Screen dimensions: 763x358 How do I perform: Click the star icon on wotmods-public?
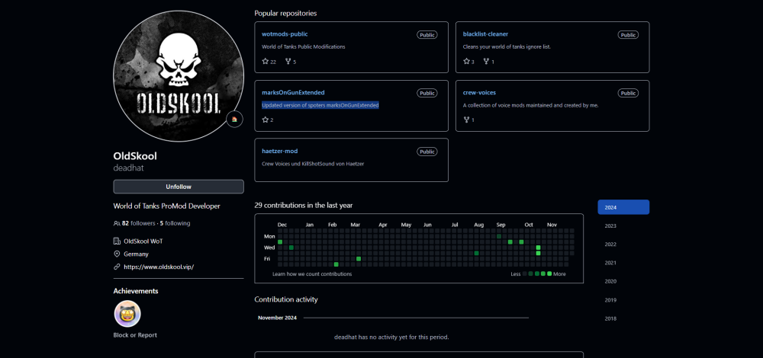pos(266,62)
